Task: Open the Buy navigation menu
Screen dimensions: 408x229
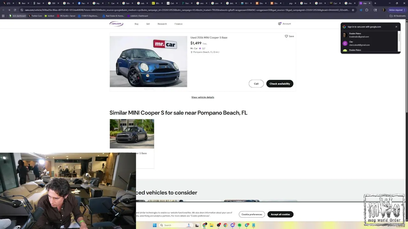Action: coord(136,24)
